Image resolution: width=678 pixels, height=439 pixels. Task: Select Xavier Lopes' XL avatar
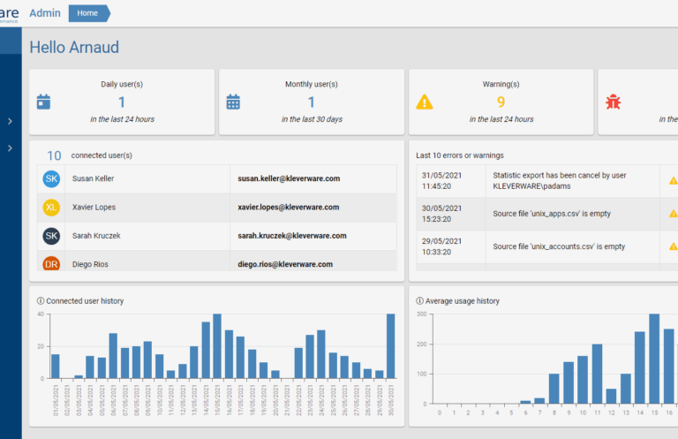click(x=51, y=208)
